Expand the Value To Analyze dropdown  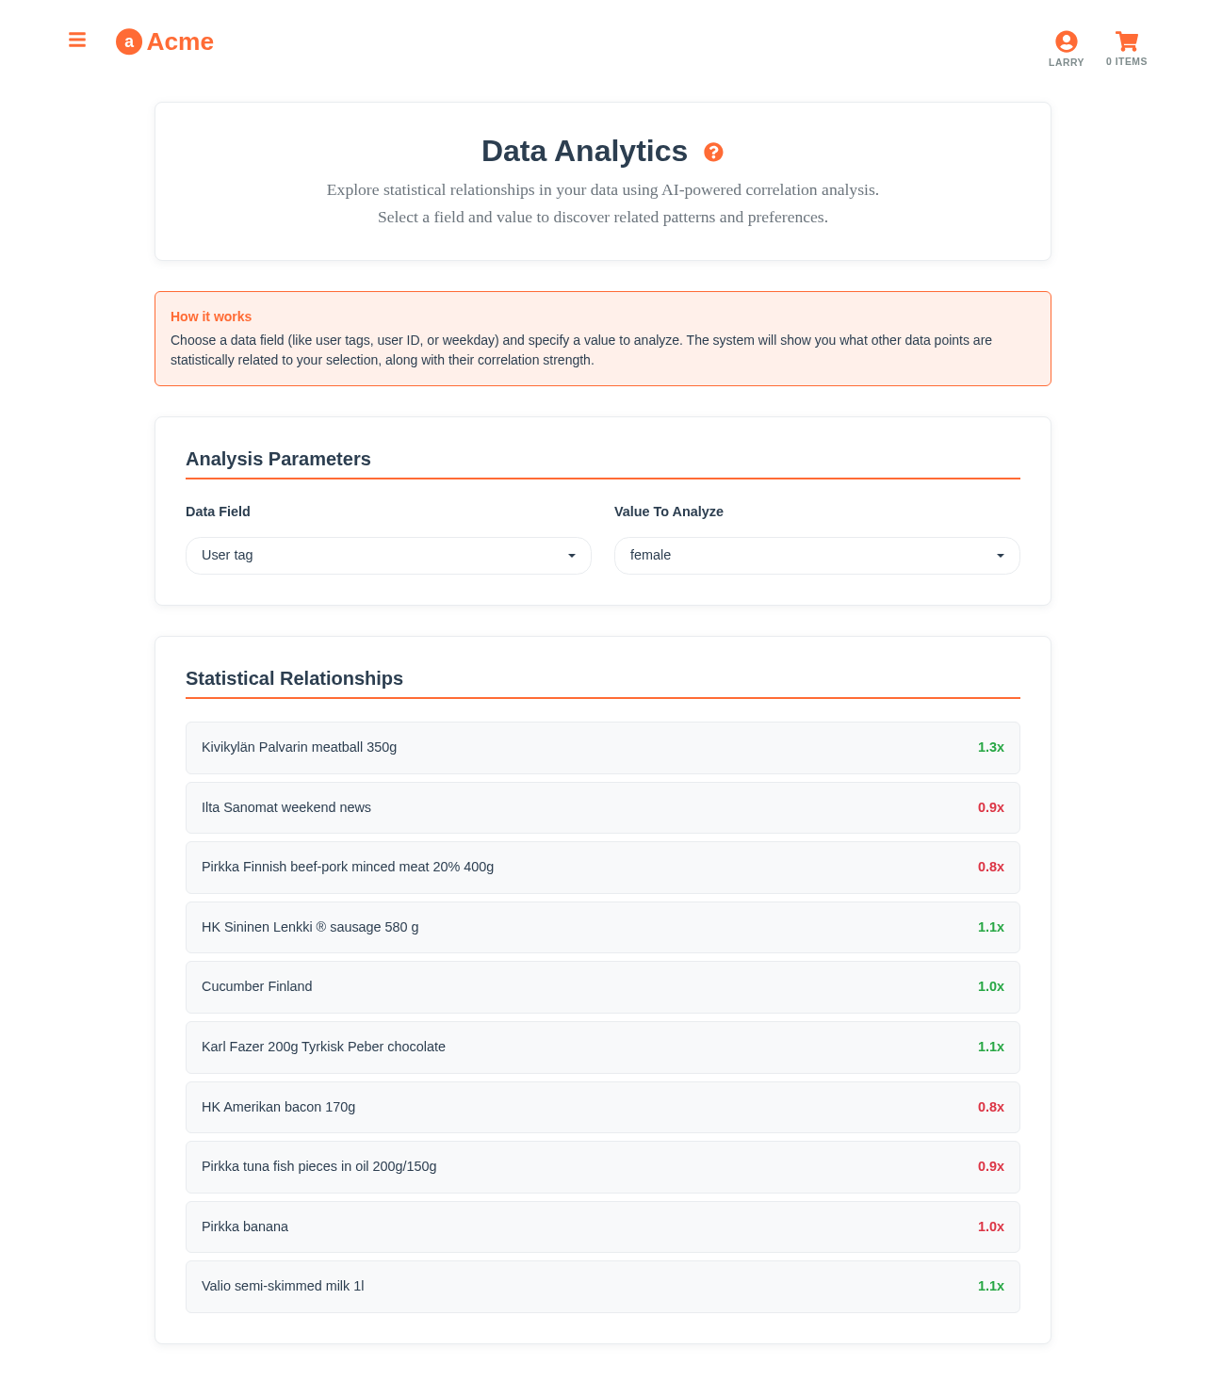pyautogui.click(x=817, y=556)
